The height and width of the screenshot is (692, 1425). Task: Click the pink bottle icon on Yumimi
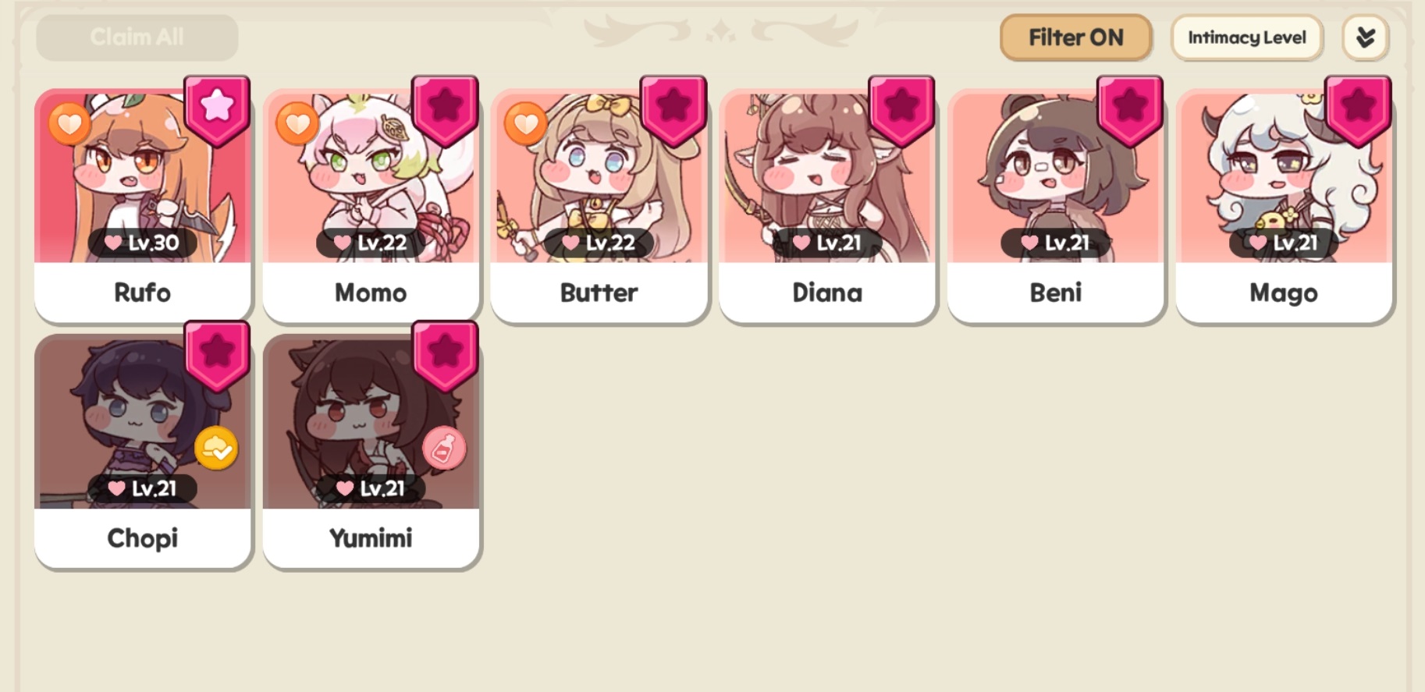[444, 449]
